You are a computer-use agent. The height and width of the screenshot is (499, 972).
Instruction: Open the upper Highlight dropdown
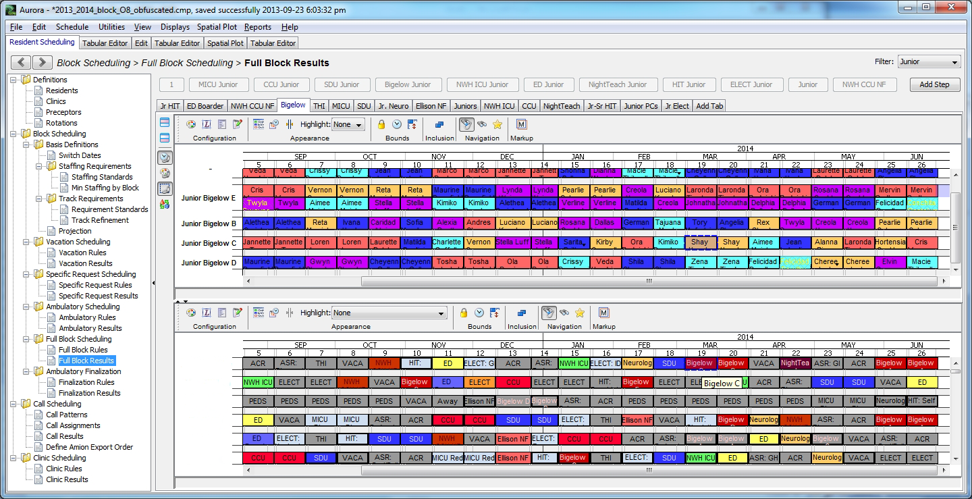tap(348, 124)
